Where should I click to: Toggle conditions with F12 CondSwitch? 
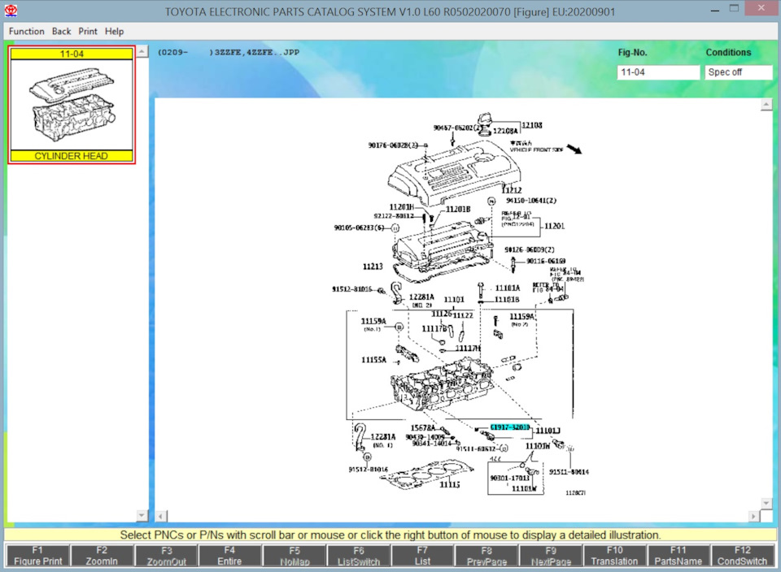coord(743,556)
